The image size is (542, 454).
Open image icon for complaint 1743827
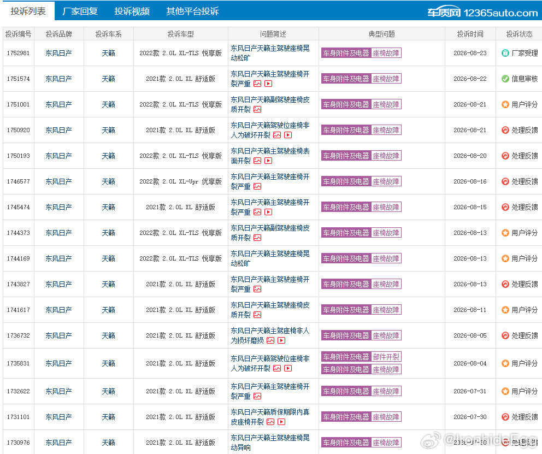(x=257, y=289)
